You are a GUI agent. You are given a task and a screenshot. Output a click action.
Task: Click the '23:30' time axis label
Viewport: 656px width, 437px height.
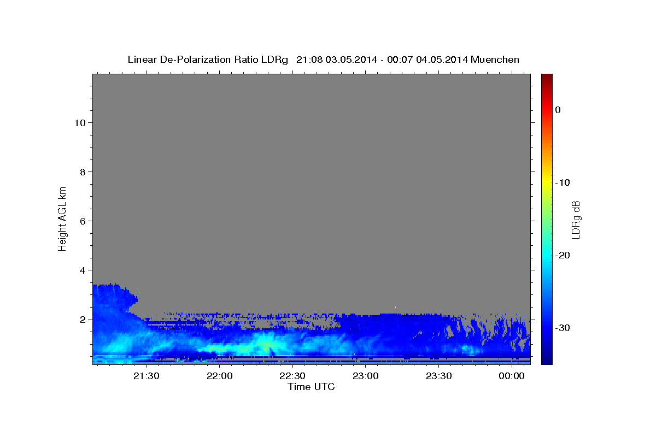(x=439, y=376)
